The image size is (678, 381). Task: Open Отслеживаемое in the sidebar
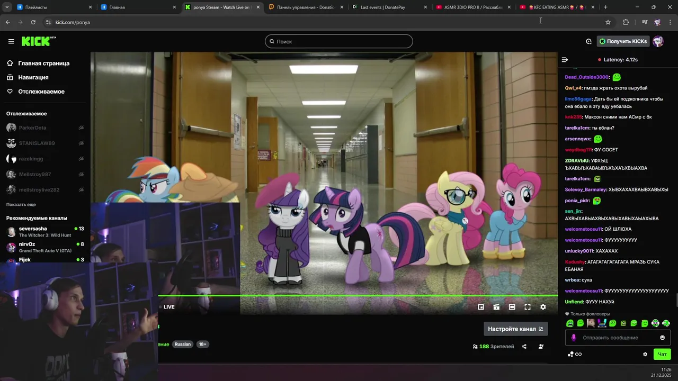(x=35, y=92)
